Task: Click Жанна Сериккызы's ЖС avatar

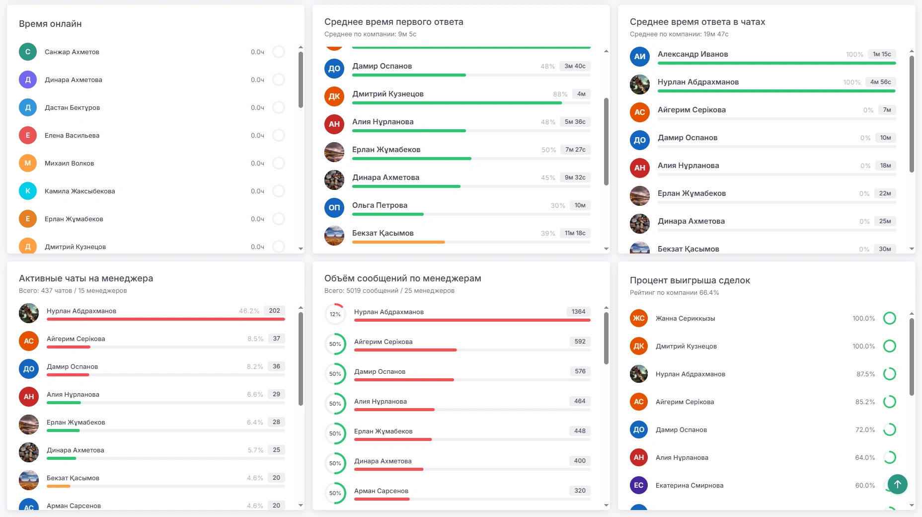Action: 639,318
